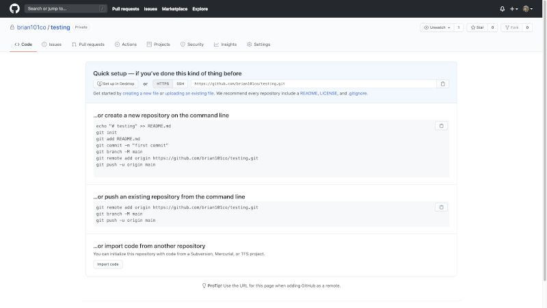
Task: Click Set up in Desktop button
Action: click(116, 84)
